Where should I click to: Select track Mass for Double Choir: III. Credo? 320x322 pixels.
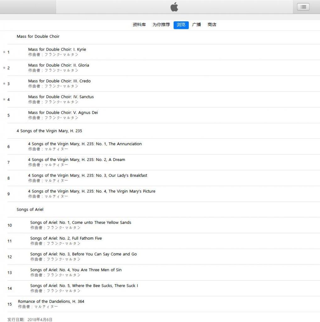click(x=163, y=84)
